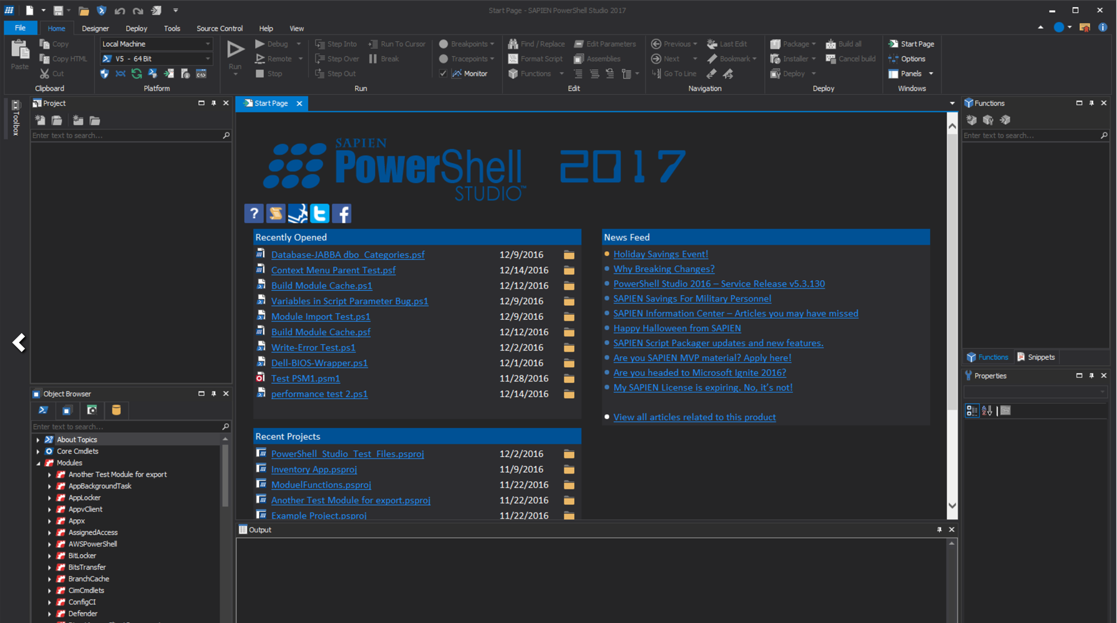Click the Twitter icon on the Start Page
The height and width of the screenshot is (623, 1117).
319,213
